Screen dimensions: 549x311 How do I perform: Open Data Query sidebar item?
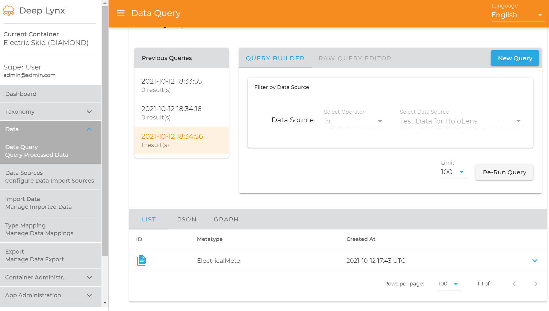tap(51, 151)
